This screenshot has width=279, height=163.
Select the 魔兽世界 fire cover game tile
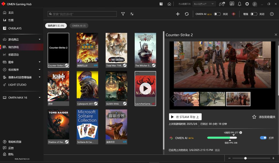pos(87,50)
